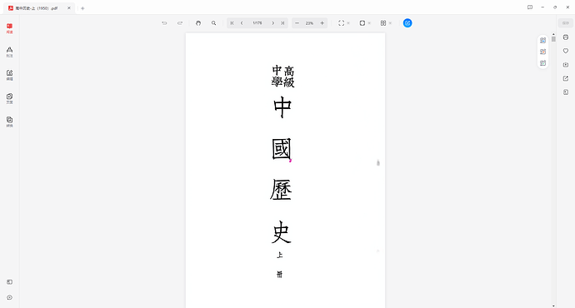Toggle the side panel icon at bottom left

(9, 282)
